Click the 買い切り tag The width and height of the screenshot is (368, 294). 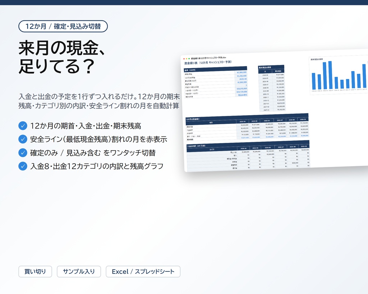coord(35,271)
